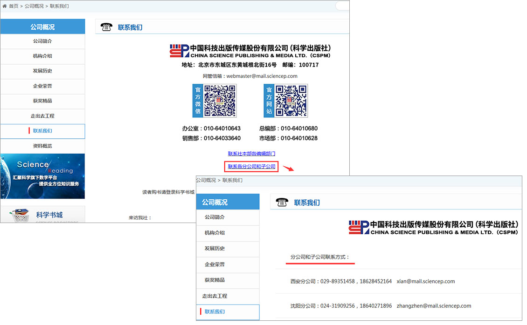Click the 西安分公司 phone number 029-89351458

338,281
